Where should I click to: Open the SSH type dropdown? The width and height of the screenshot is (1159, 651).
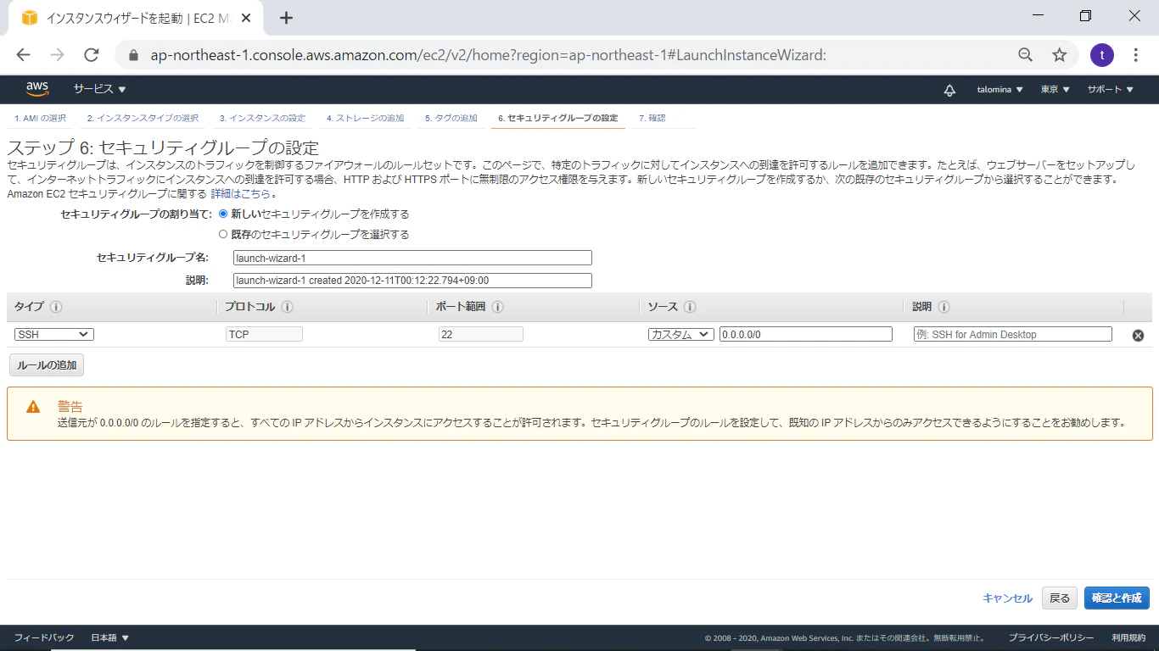click(x=54, y=335)
